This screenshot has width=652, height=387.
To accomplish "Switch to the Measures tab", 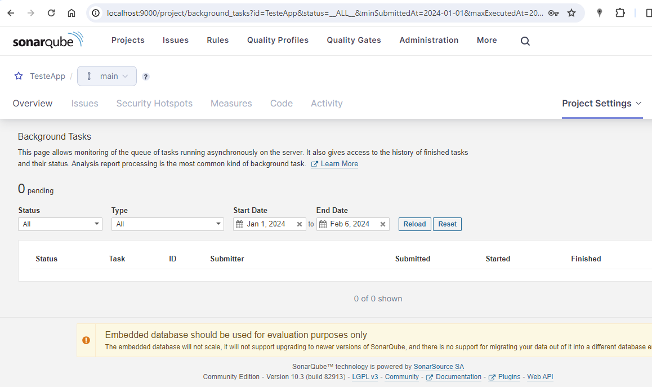I will point(231,103).
